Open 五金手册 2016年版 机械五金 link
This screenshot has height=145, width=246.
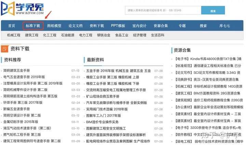click(x=119, y=71)
